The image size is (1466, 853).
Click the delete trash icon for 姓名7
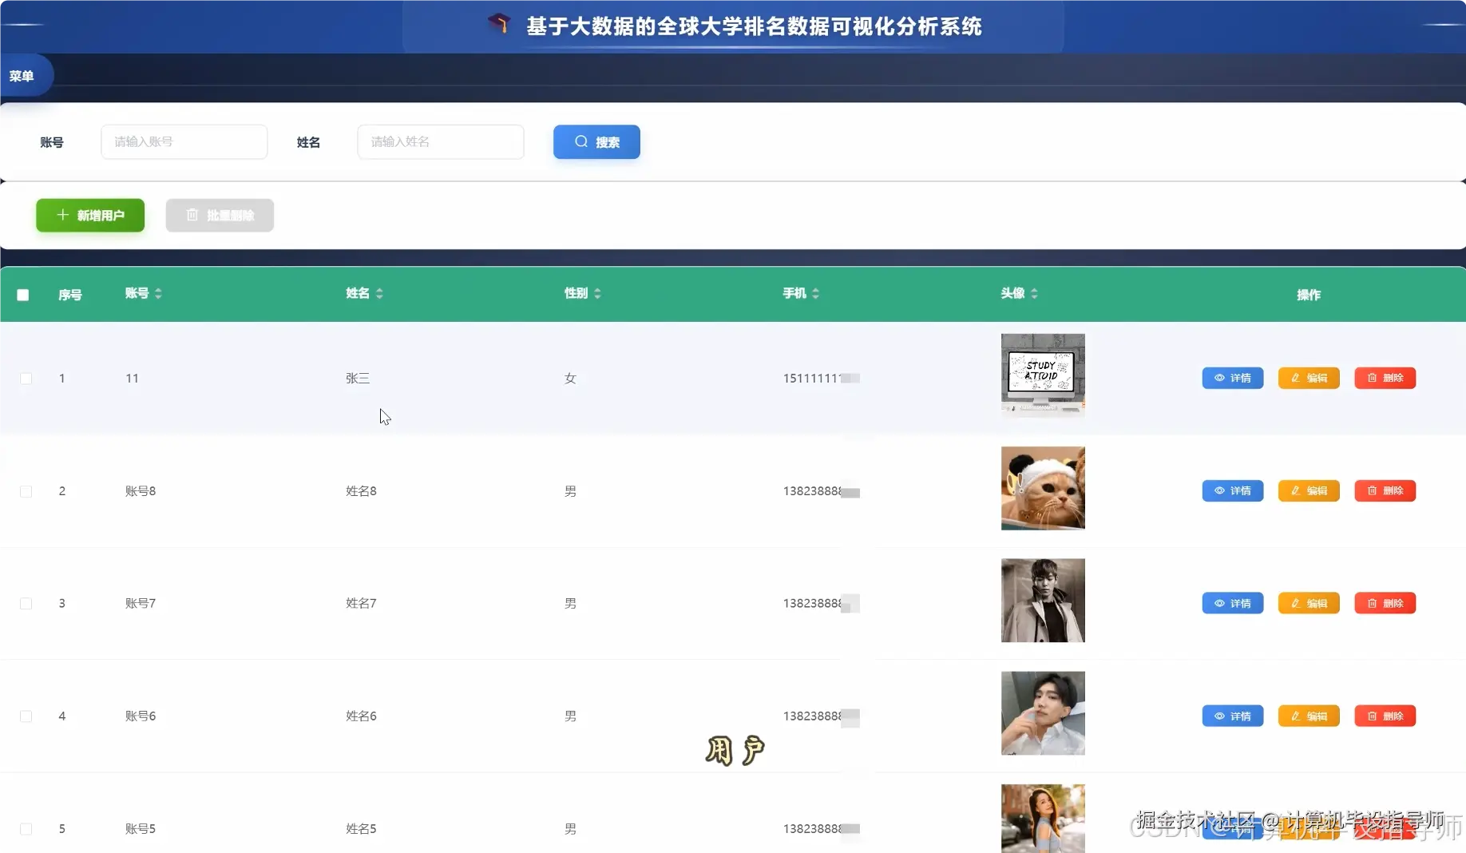(1371, 603)
